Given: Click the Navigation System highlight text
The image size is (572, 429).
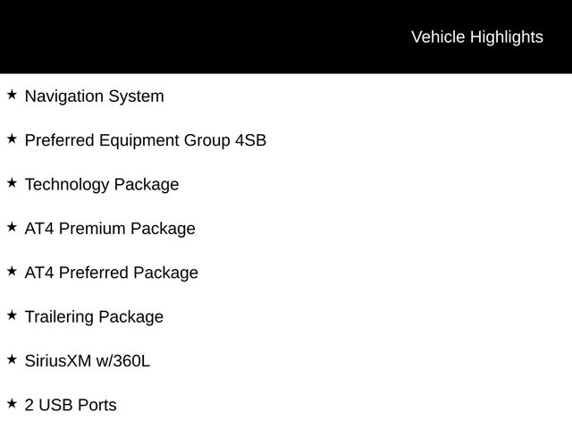Looking at the screenshot, I should (x=94, y=97).
